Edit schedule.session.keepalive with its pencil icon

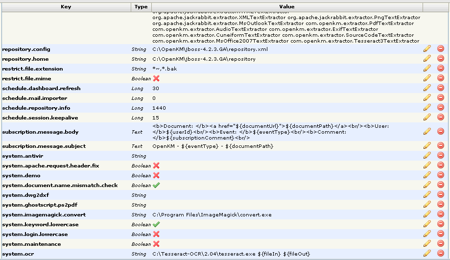click(427, 117)
